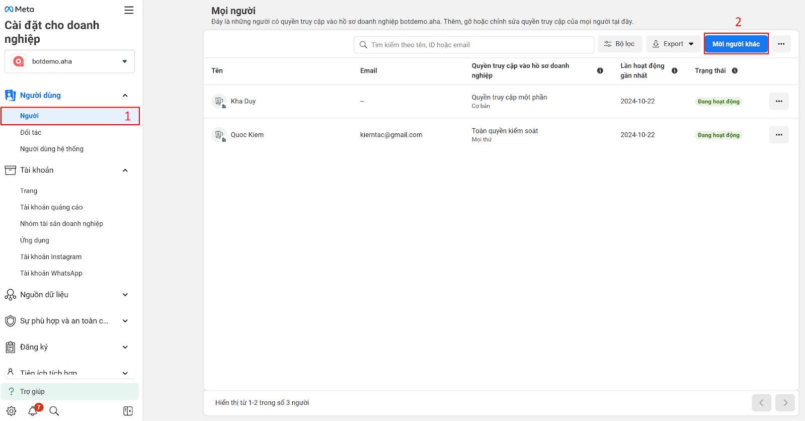Go to the next page arrow
Screen dimensions: 805x421
point(785,403)
